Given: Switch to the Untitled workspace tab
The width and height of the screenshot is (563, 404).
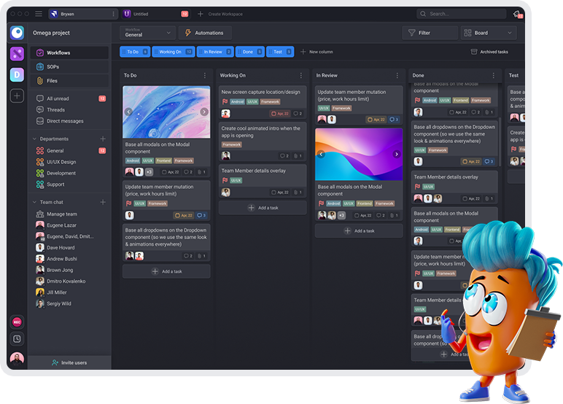Looking at the screenshot, I should [156, 14].
